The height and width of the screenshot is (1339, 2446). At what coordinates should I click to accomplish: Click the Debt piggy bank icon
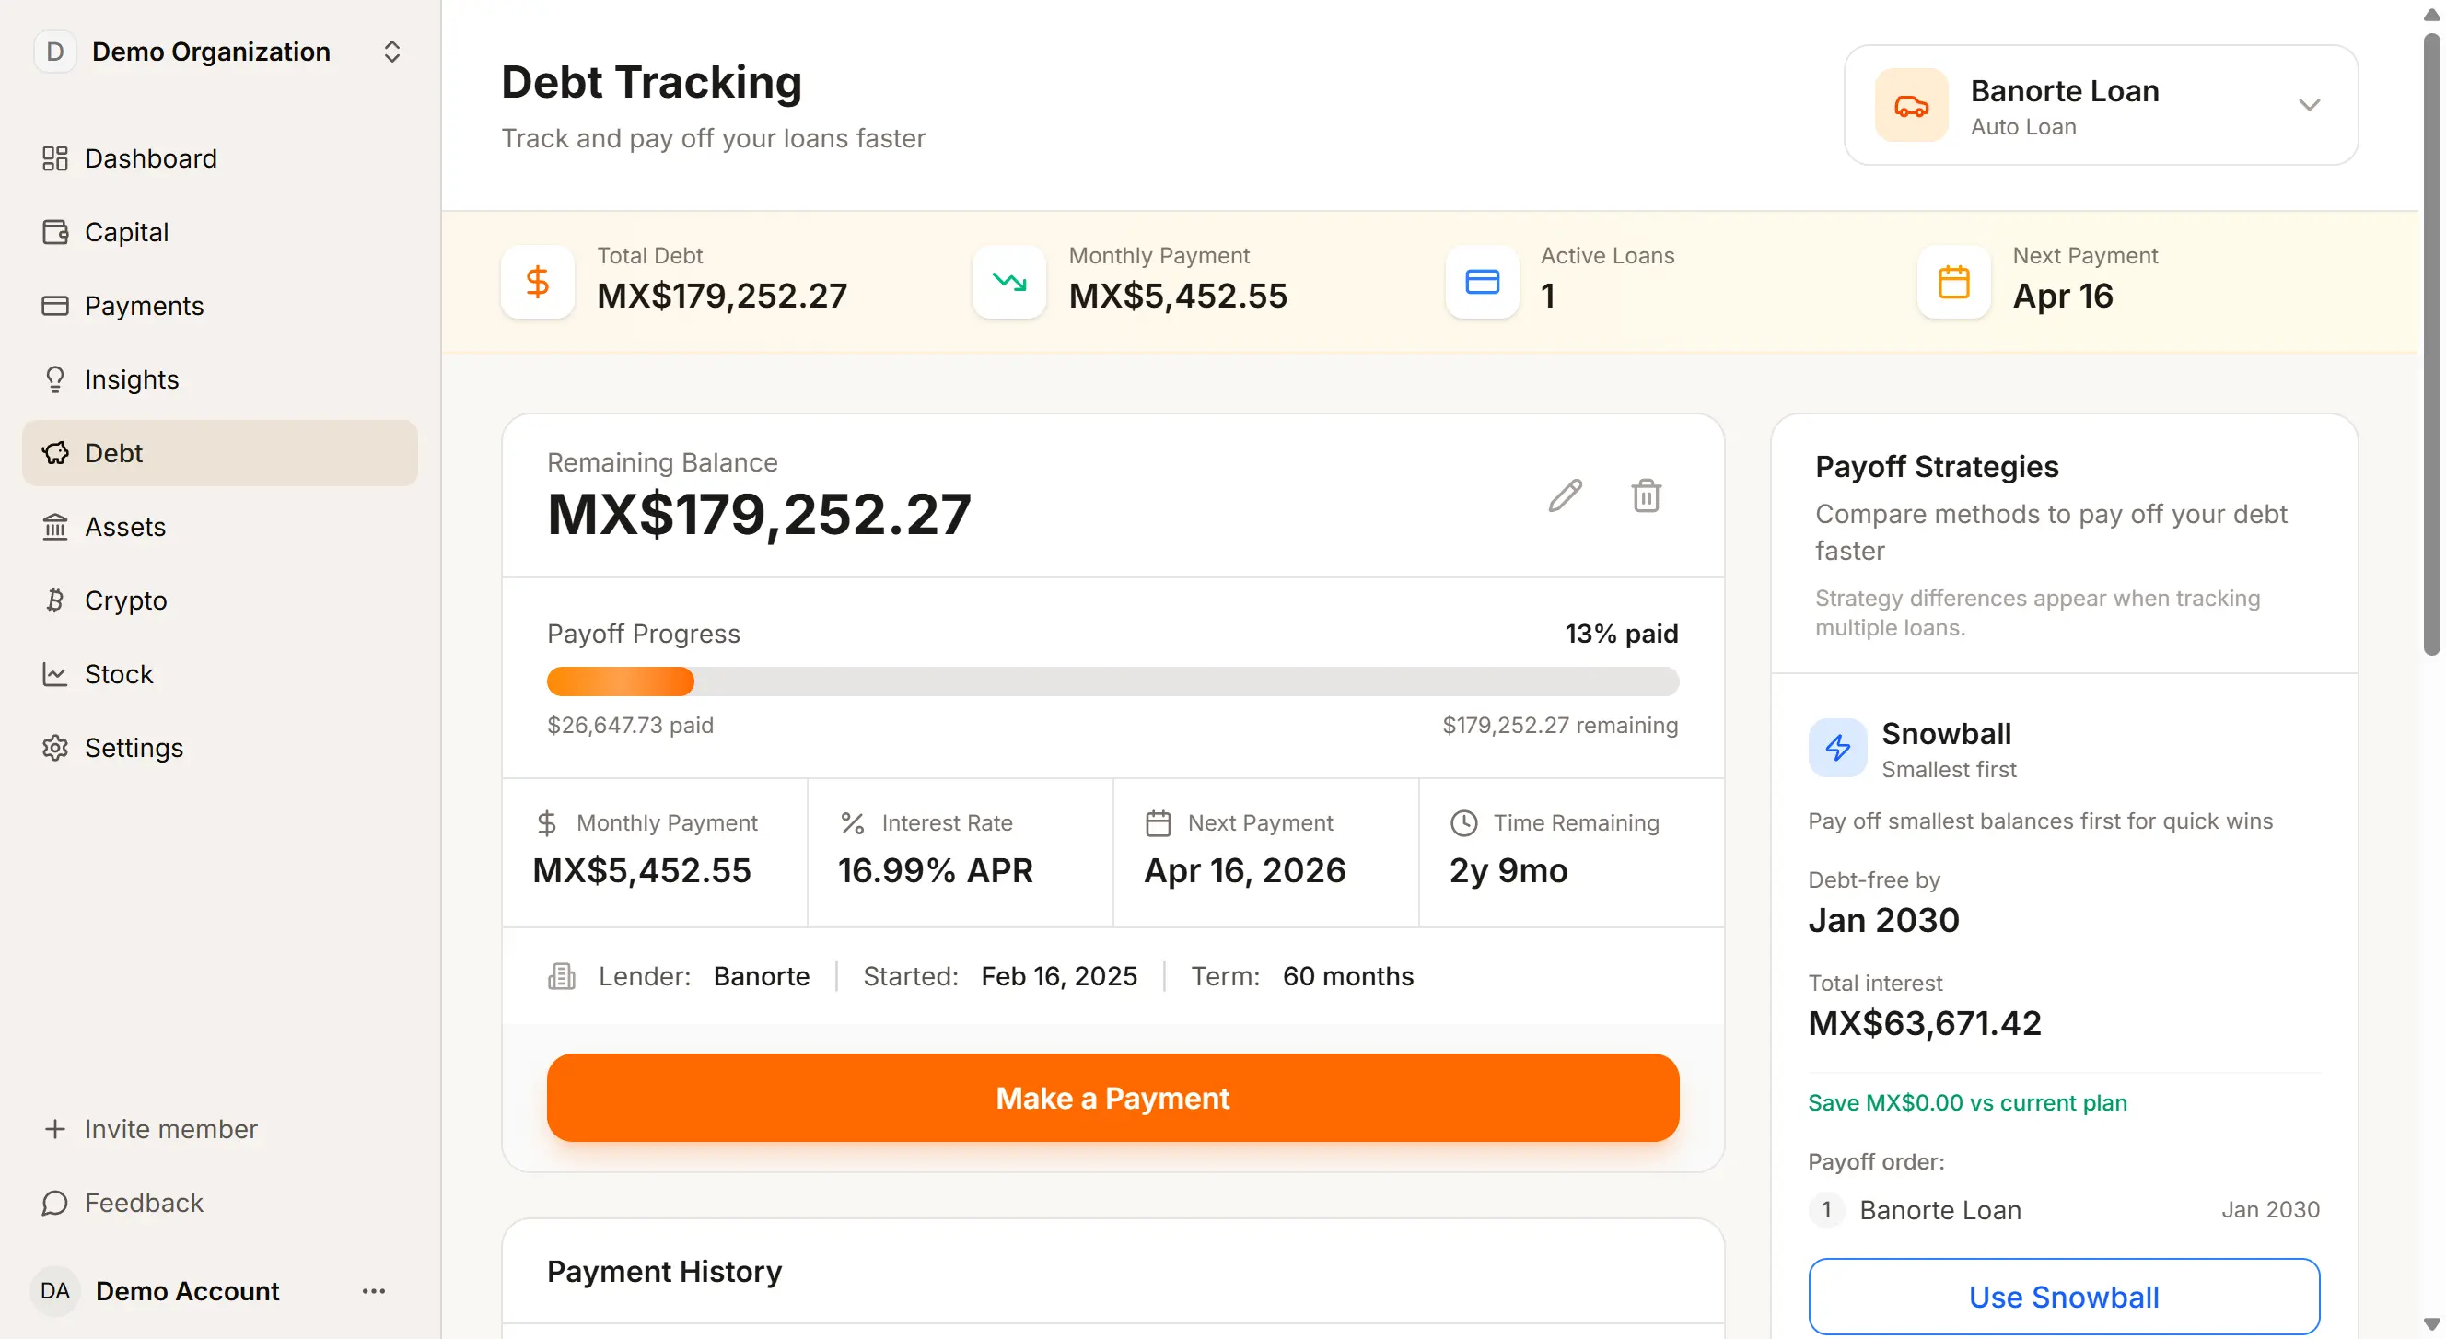point(55,453)
